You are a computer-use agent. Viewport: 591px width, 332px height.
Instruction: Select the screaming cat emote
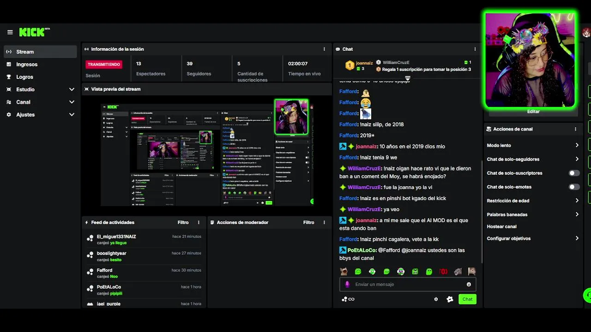click(x=344, y=272)
